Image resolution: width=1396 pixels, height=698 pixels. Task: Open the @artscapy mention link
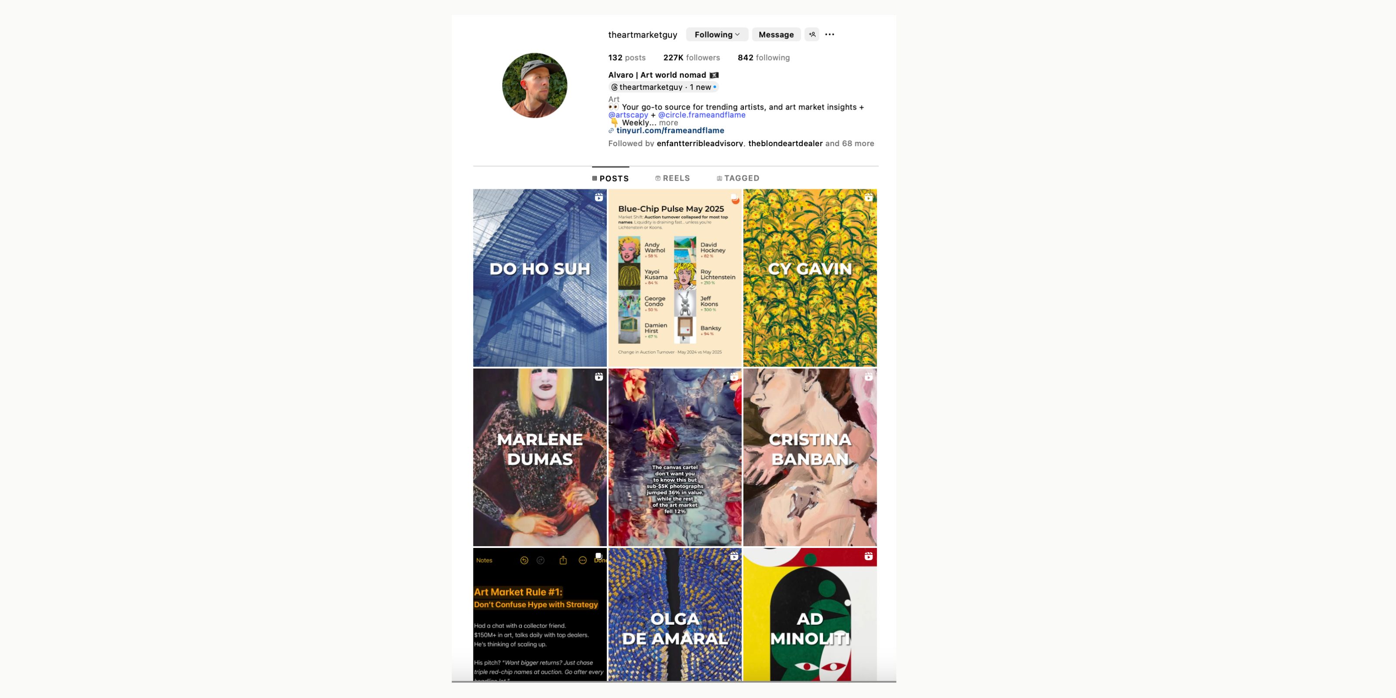pyautogui.click(x=628, y=115)
